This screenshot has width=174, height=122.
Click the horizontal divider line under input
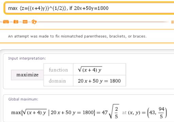pyautogui.click(x=102, y=22)
